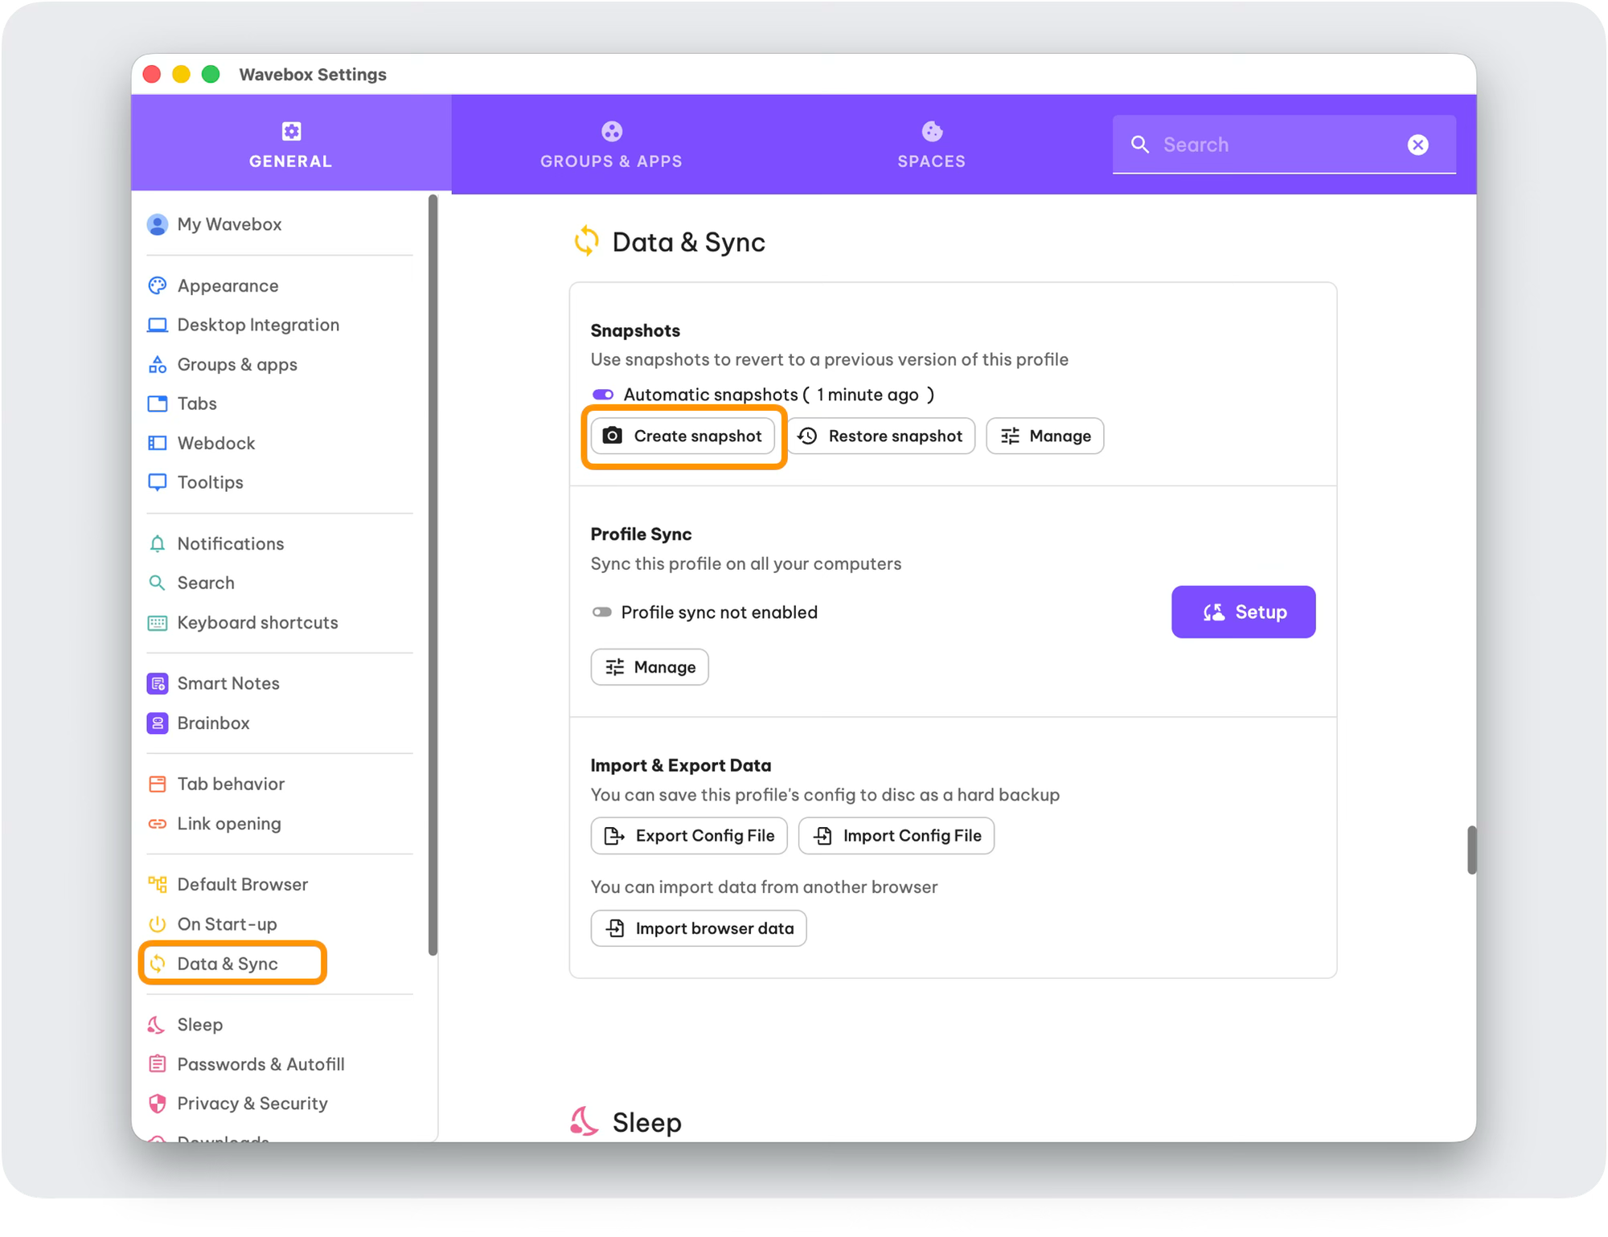The width and height of the screenshot is (1608, 1237).
Task: Open the Spaces tab
Action: pyautogui.click(x=931, y=145)
